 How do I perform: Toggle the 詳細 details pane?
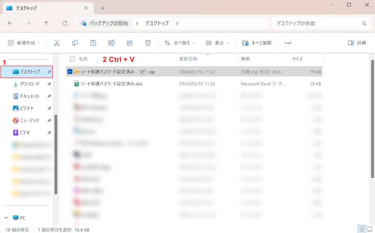pyautogui.click(x=357, y=43)
